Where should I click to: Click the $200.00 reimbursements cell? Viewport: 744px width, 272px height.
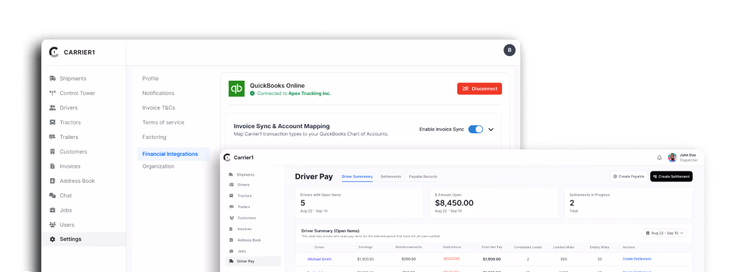(408, 259)
